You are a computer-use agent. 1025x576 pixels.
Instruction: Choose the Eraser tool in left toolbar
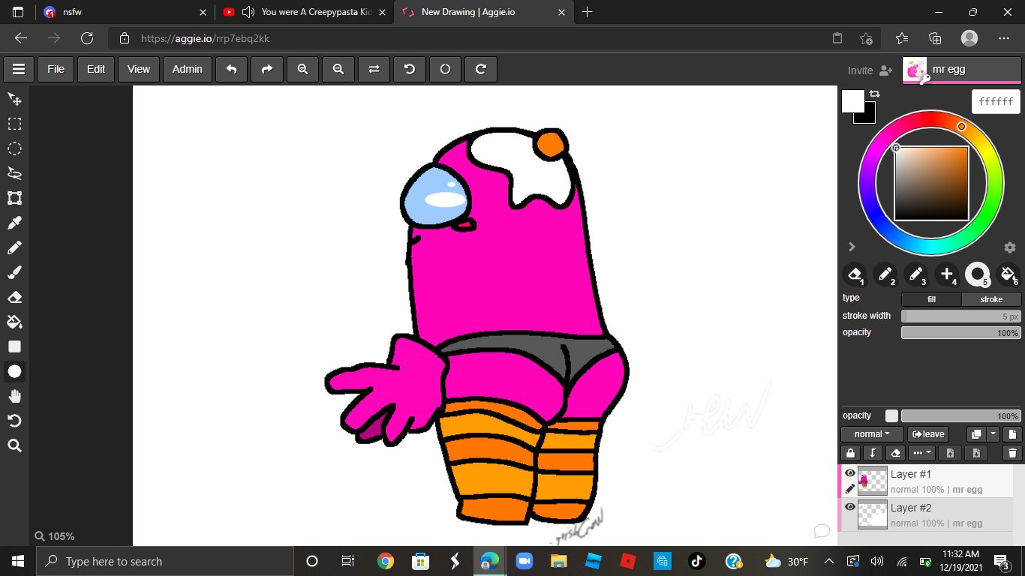point(14,297)
